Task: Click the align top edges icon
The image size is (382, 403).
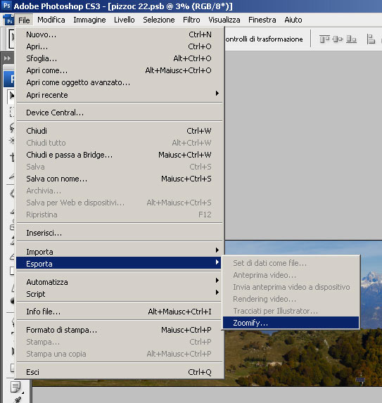Action: (324, 39)
